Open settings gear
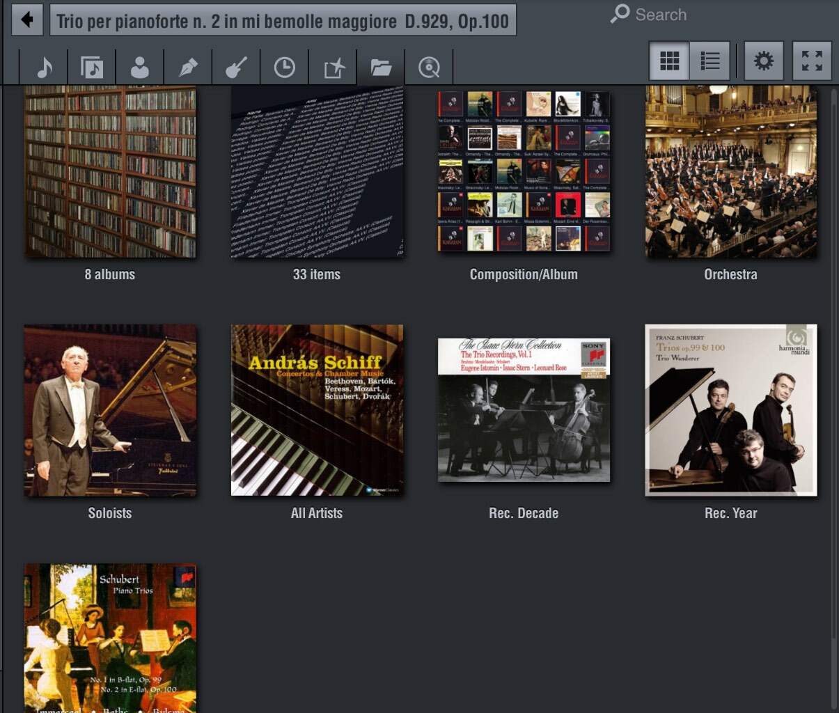The height and width of the screenshot is (713, 839). [763, 61]
